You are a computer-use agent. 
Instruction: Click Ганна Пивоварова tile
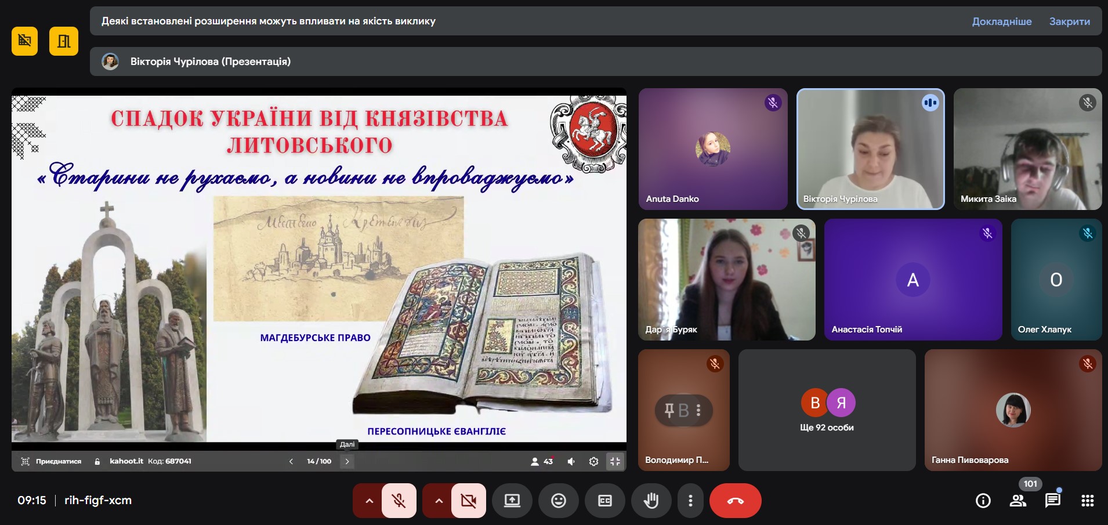(x=1013, y=410)
